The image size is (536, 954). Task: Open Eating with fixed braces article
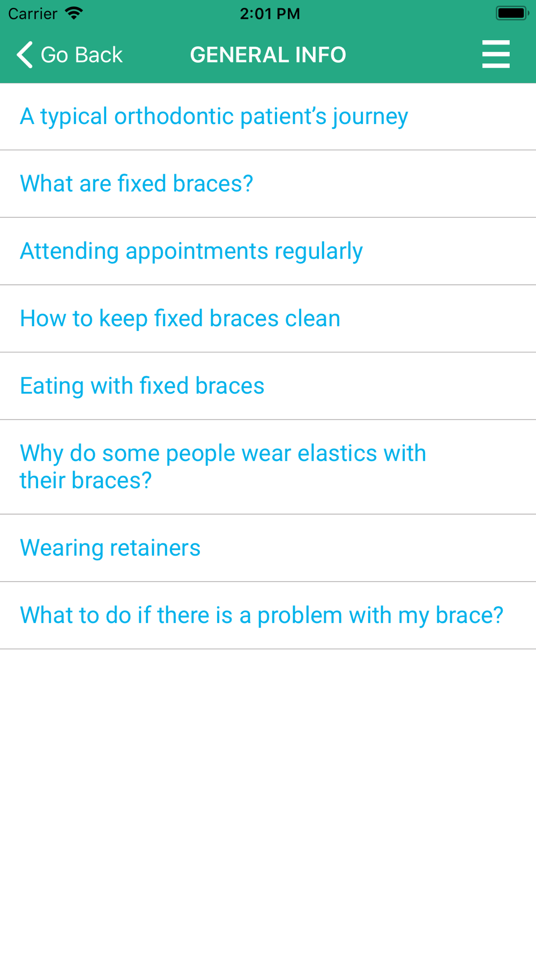pyautogui.click(x=268, y=386)
